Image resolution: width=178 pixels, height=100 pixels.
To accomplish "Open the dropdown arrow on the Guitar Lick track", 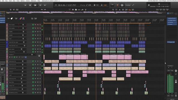I will [x=26, y=86].
